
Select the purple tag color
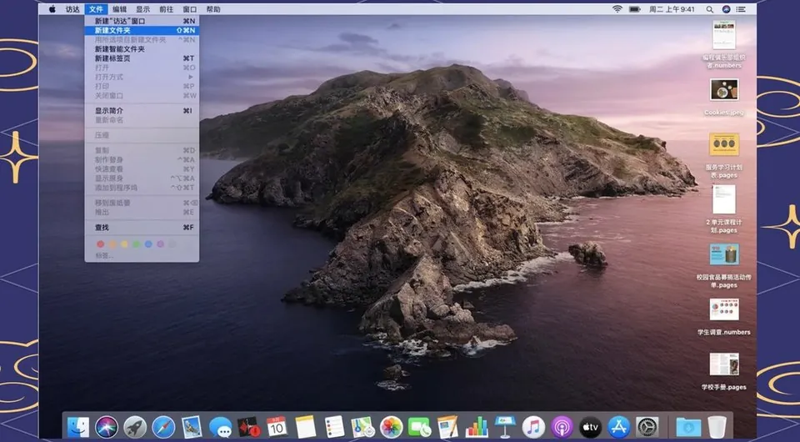point(160,244)
